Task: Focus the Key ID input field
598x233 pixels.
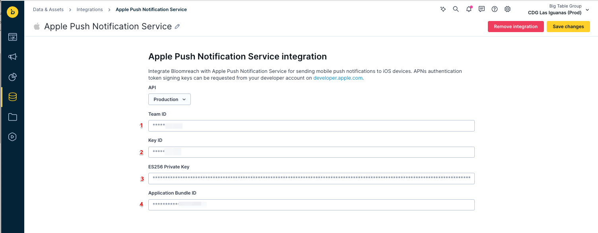Action: click(311, 152)
